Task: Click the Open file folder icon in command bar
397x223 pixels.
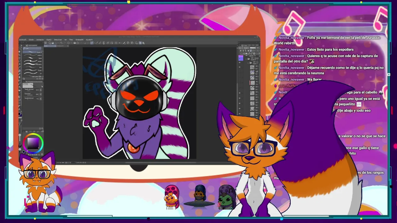Action: pos(53,43)
